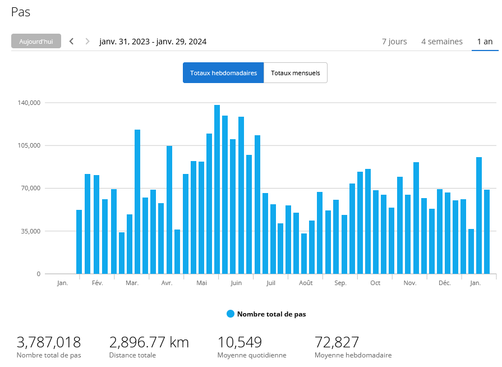Switch to Totaux mensuels view
The image size is (502, 367).
pyautogui.click(x=296, y=73)
